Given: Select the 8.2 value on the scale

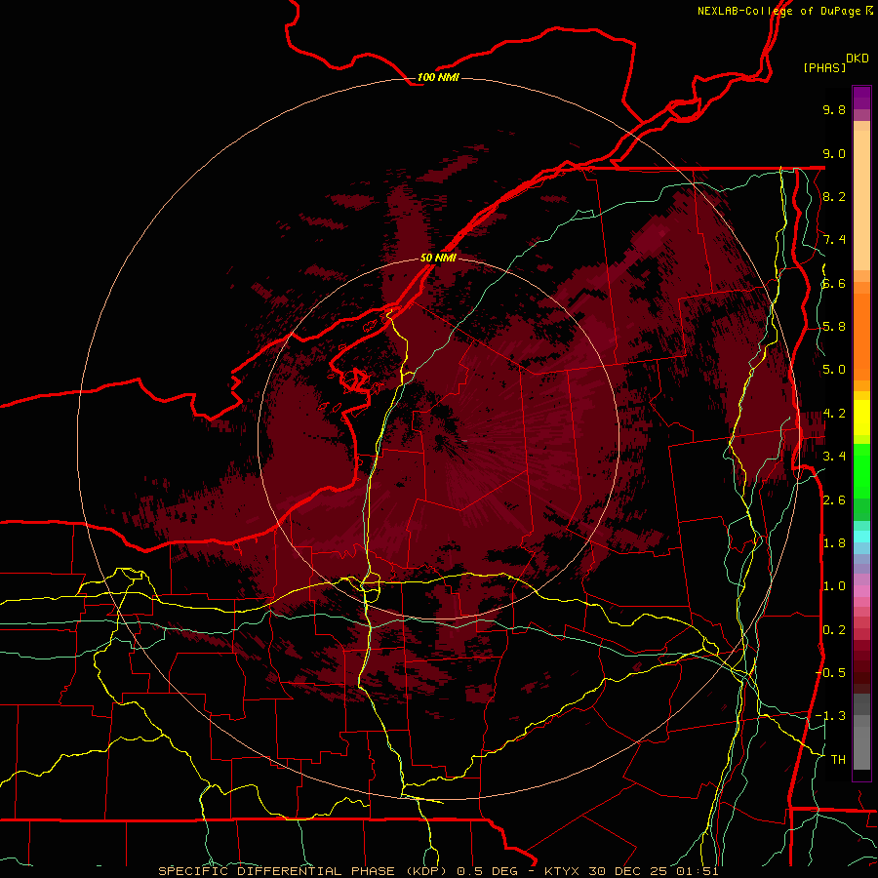Looking at the screenshot, I should (834, 196).
